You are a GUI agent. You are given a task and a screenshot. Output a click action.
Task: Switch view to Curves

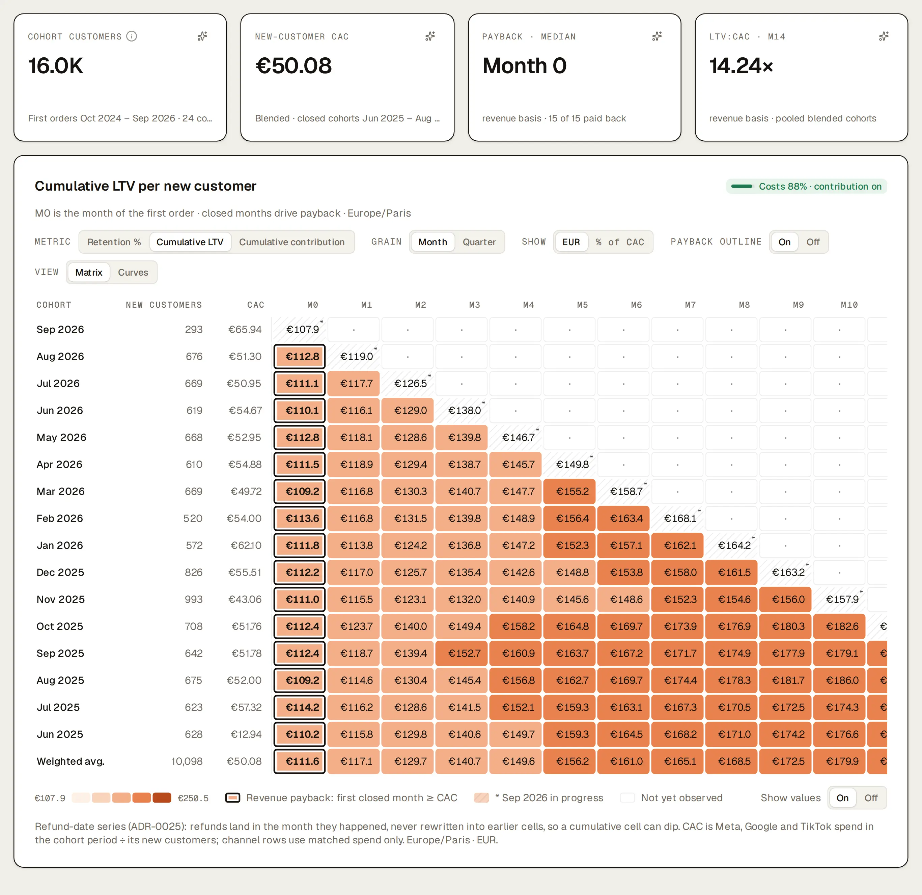pyautogui.click(x=133, y=272)
